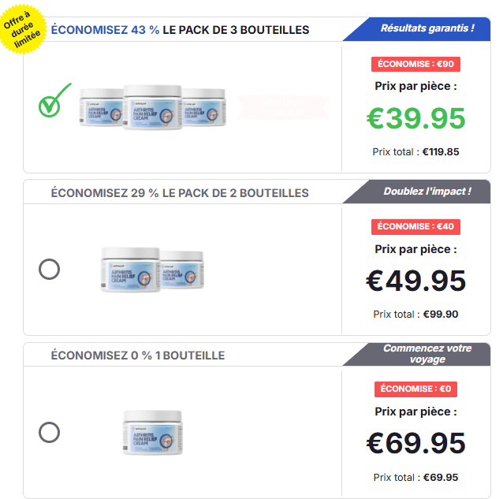This screenshot has height=499, width=503.
Task: Click the 'ÉCONOMISEZ 0 % 1 BOUTEILLE' heading
Action: pos(138,356)
